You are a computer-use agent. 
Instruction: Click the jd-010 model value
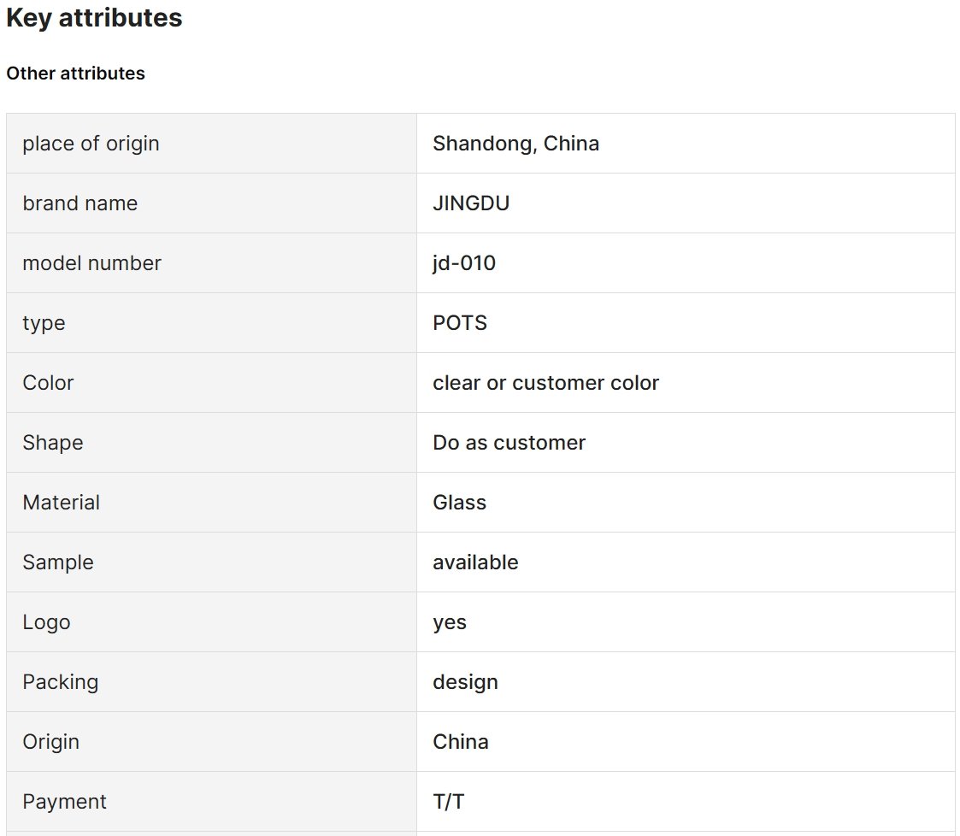(x=464, y=263)
